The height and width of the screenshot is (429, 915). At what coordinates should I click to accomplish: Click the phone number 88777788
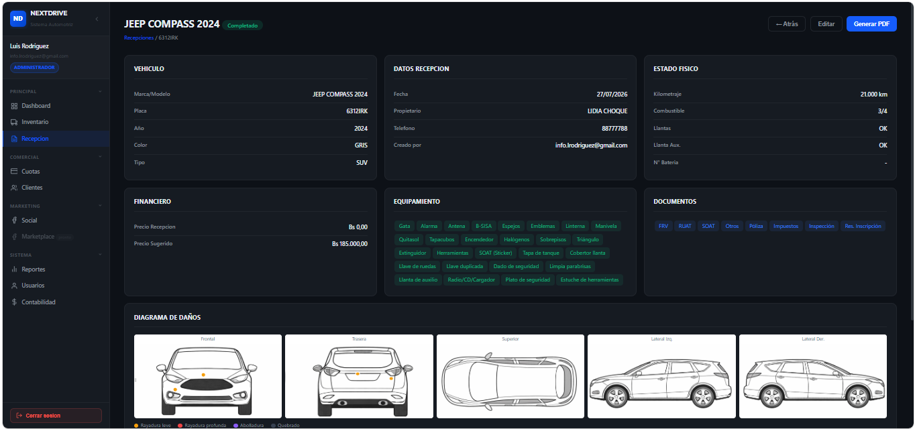click(x=614, y=128)
